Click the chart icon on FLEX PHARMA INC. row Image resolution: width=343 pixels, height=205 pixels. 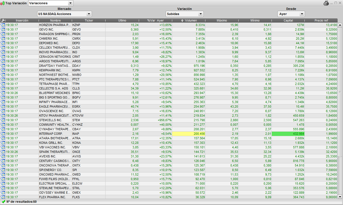tap(3, 197)
